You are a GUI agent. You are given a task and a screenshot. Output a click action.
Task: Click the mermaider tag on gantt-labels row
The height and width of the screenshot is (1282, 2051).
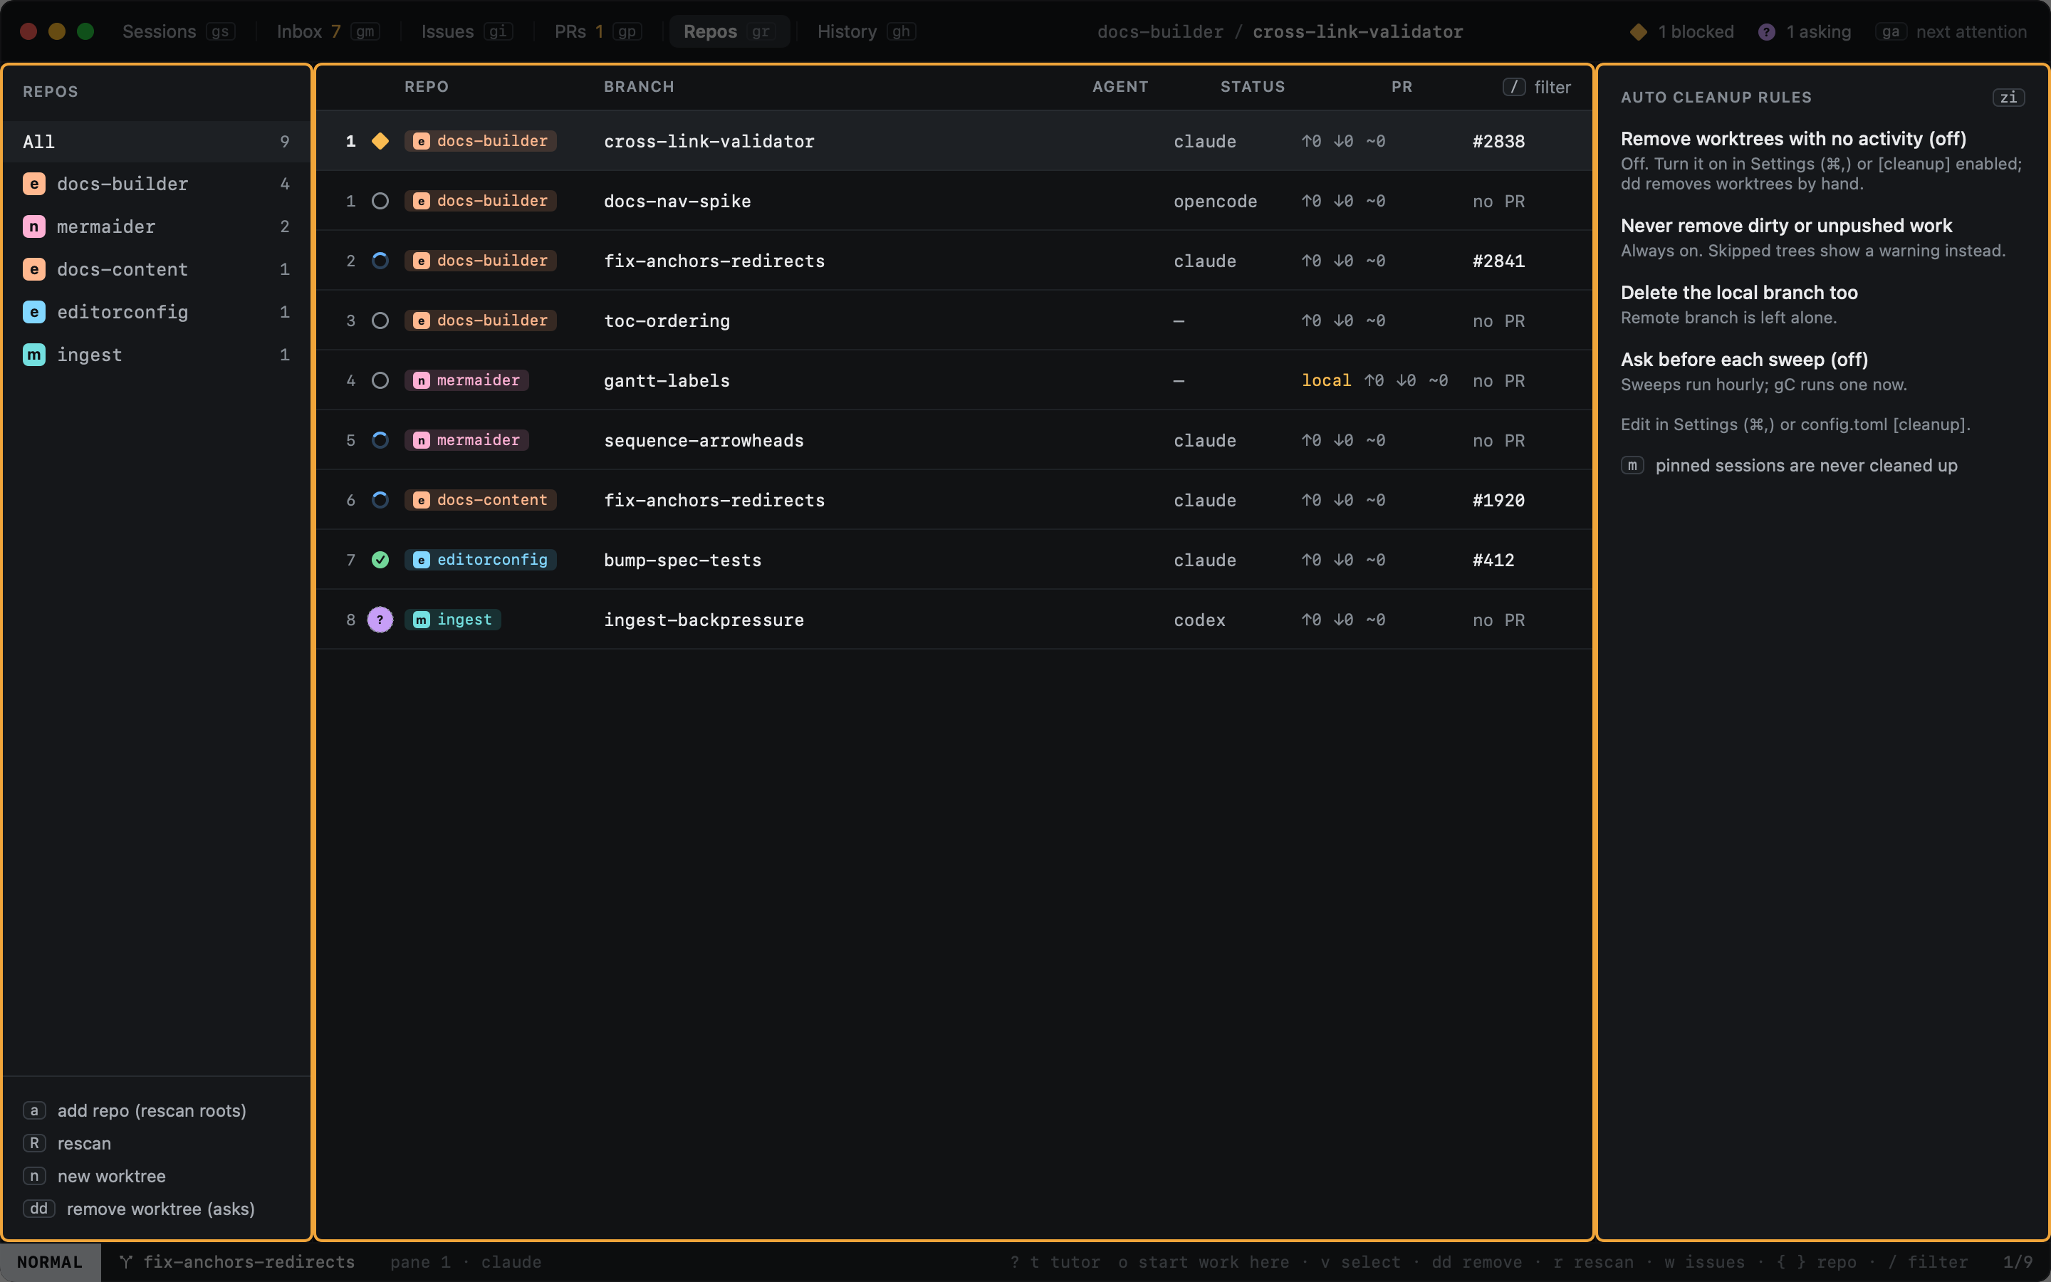click(467, 380)
